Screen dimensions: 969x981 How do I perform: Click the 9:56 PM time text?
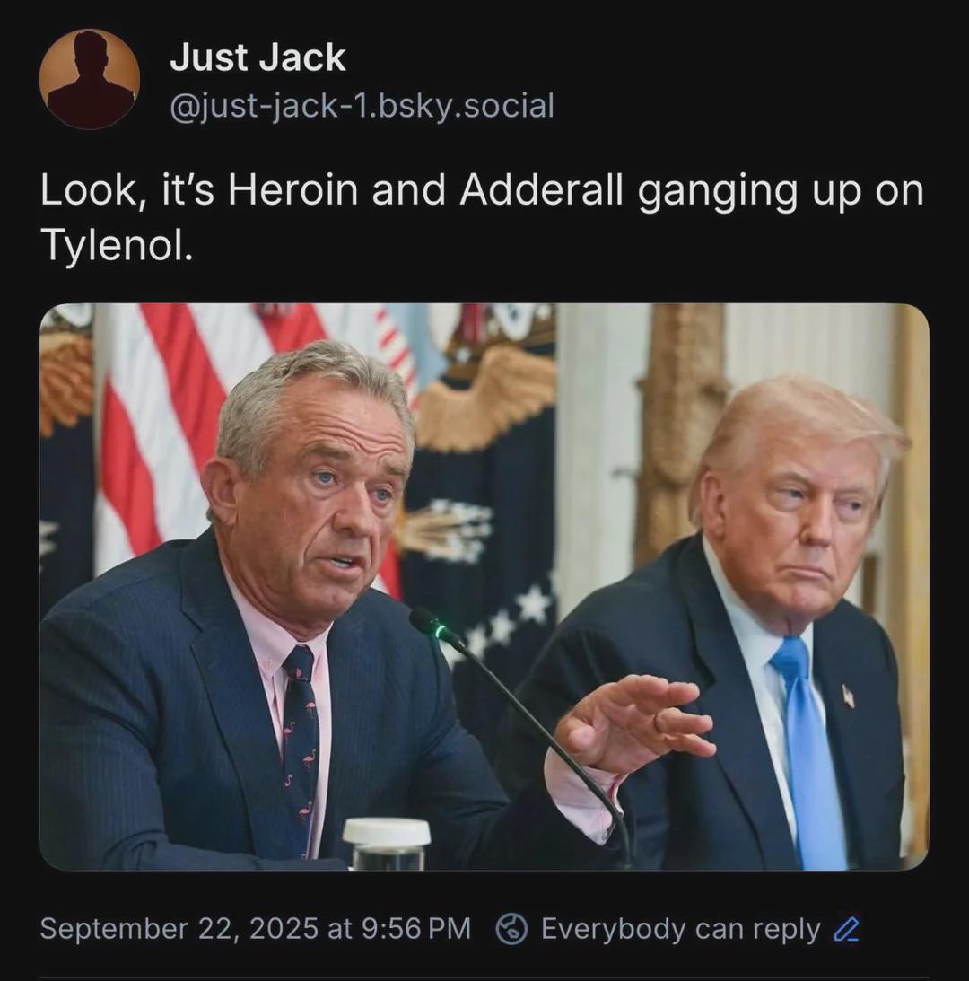[x=416, y=928]
